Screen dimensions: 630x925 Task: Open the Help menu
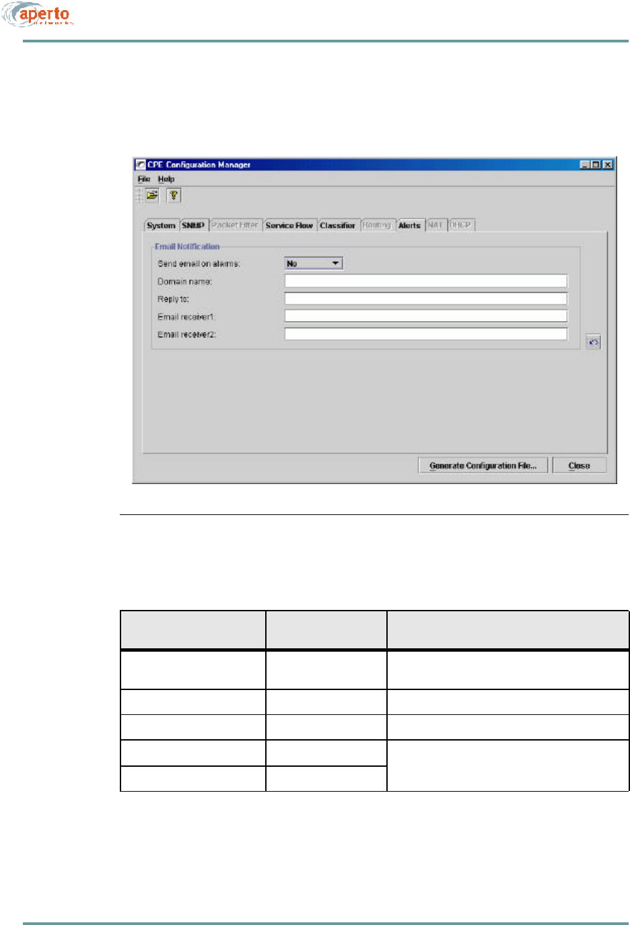pos(166,179)
